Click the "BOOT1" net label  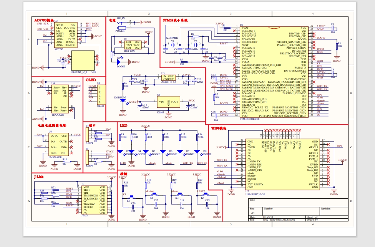pyautogui.click(x=224, y=103)
